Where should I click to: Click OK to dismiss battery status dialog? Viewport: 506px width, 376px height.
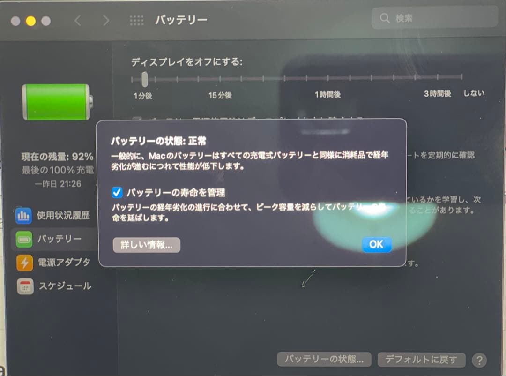(376, 244)
